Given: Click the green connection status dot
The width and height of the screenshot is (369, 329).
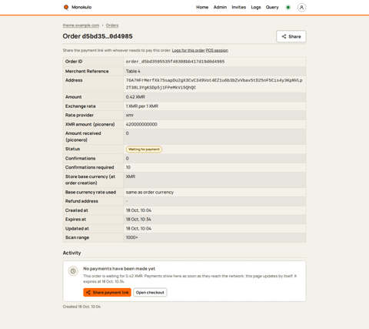Looking at the screenshot, I should (288, 8).
